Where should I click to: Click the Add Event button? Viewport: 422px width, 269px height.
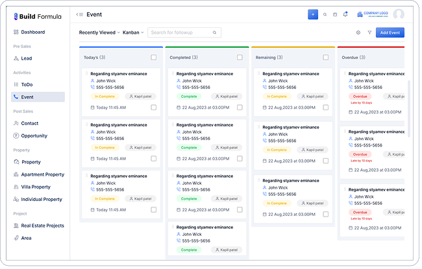pos(391,32)
